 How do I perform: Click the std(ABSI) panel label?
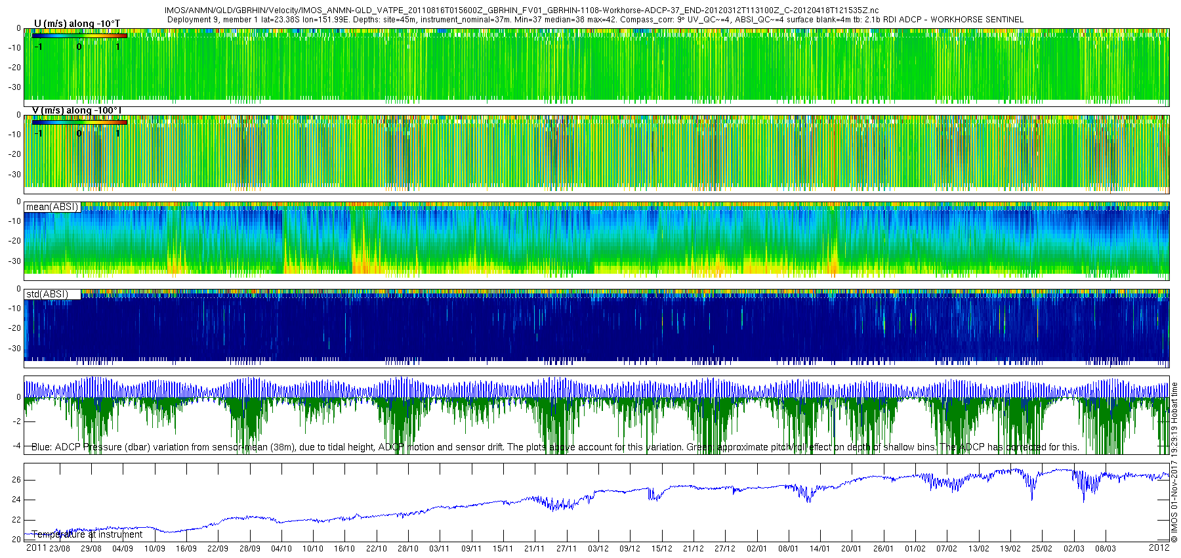pos(47,294)
